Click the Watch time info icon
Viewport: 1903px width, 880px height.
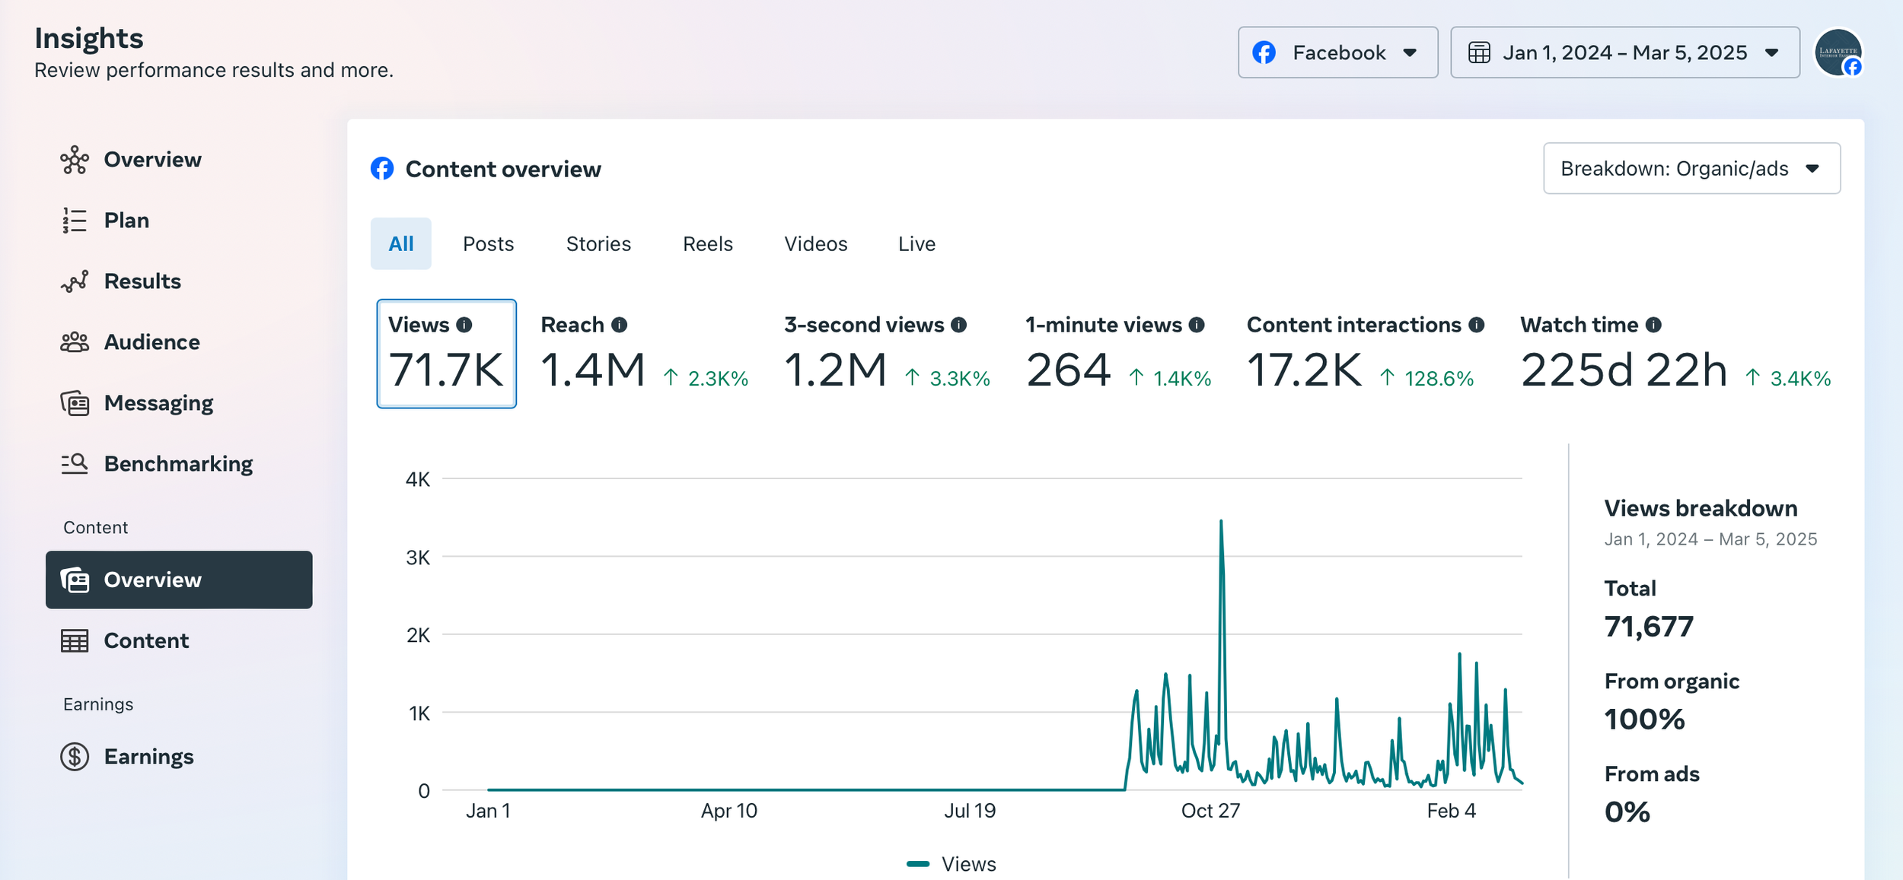[1653, 325]
